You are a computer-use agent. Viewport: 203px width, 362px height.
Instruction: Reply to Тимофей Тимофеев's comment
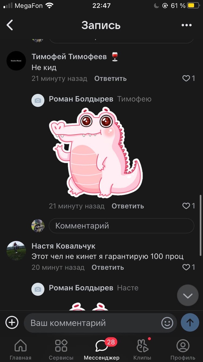coord(110,78)
